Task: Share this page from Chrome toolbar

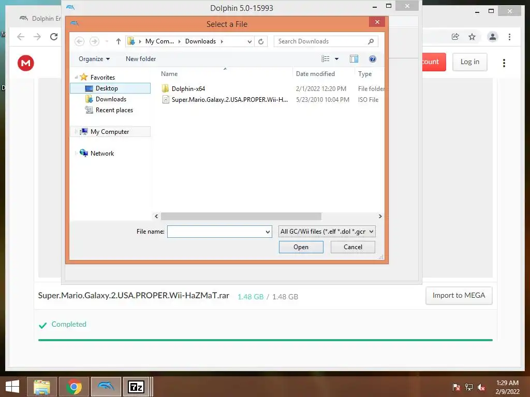Action: [455, 37]
